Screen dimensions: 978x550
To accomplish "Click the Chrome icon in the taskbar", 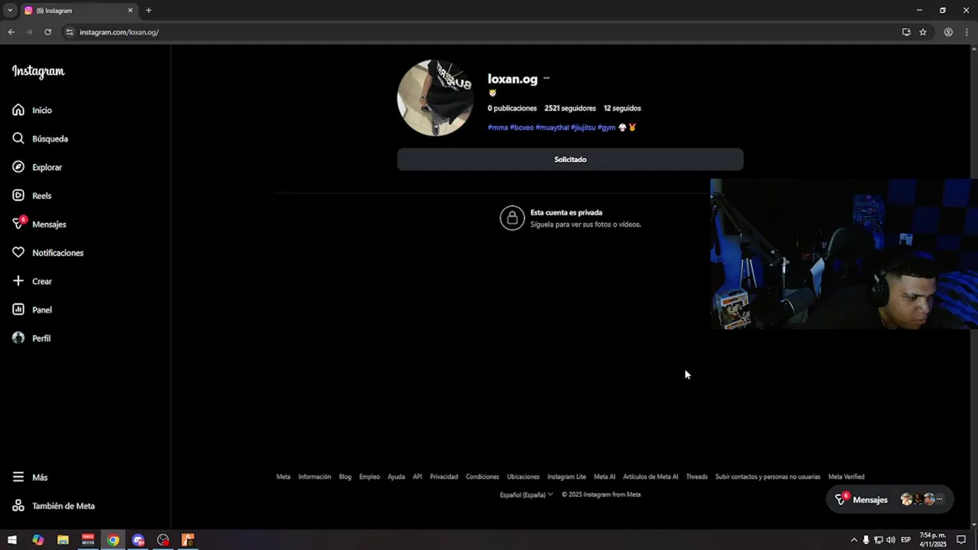I will pos(113,540).
